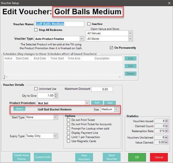Tick the Stop All Redeems checkbox
This screenshot has width=173, height=163.
(36, 30)
